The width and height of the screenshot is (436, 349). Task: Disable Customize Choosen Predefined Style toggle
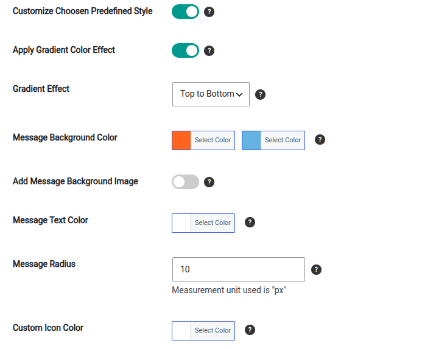point(185,12)
